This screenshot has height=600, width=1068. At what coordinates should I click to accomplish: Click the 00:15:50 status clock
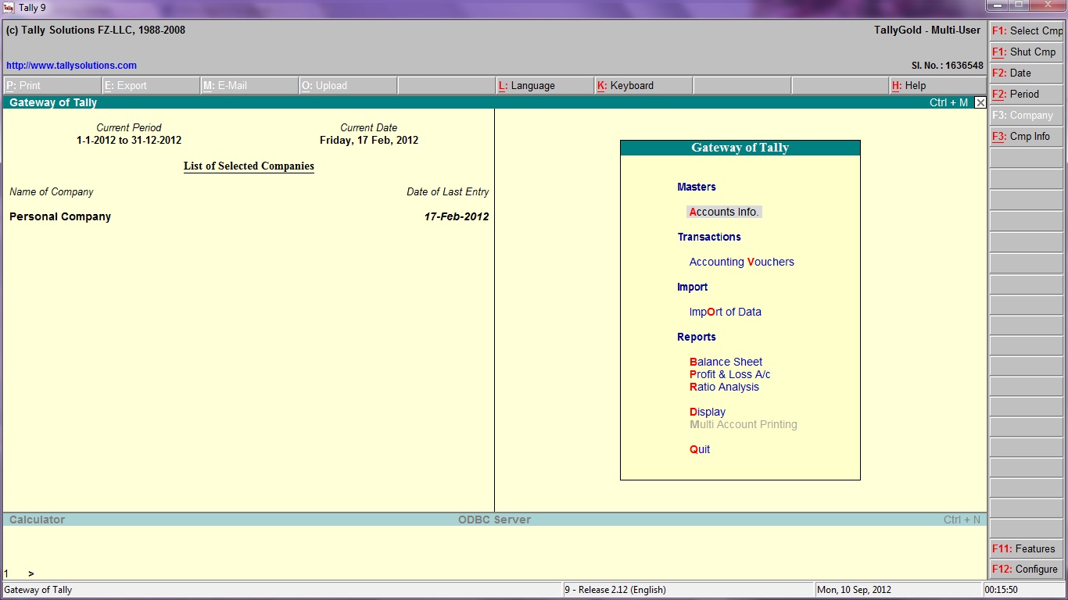(1002, 590)
